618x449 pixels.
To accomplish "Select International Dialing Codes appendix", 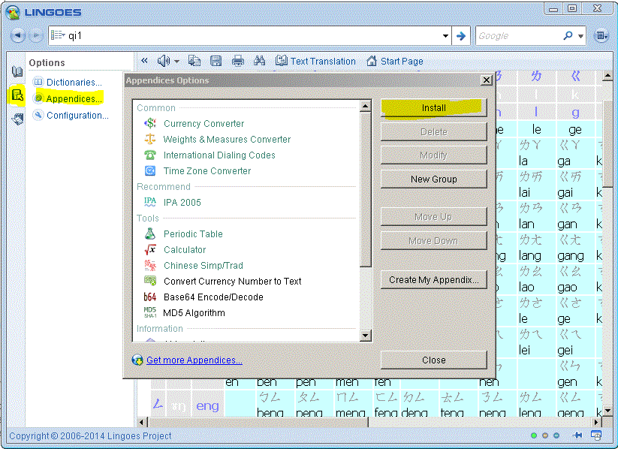I will pyautogui.click(x=219, y=155).
